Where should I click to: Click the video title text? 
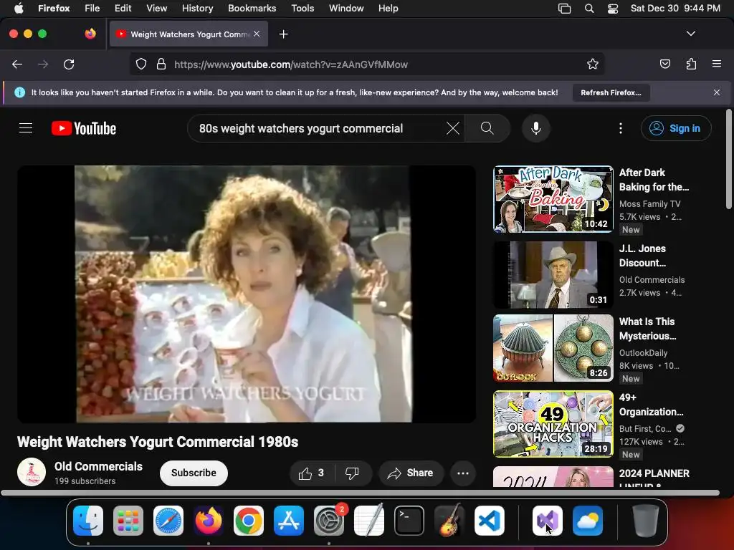pos(158,442)
